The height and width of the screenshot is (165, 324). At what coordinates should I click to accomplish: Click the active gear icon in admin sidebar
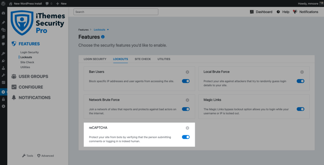[x=3, y=92]
